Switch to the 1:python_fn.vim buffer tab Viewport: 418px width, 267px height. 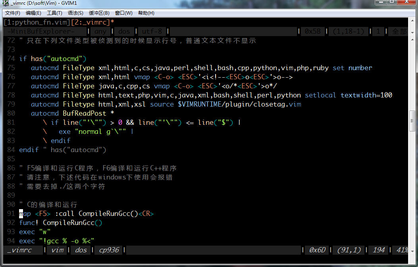pos(37,22)
